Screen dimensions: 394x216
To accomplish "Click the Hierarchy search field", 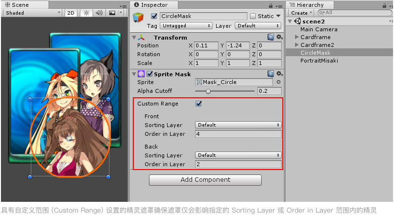I will click(354, 13).
